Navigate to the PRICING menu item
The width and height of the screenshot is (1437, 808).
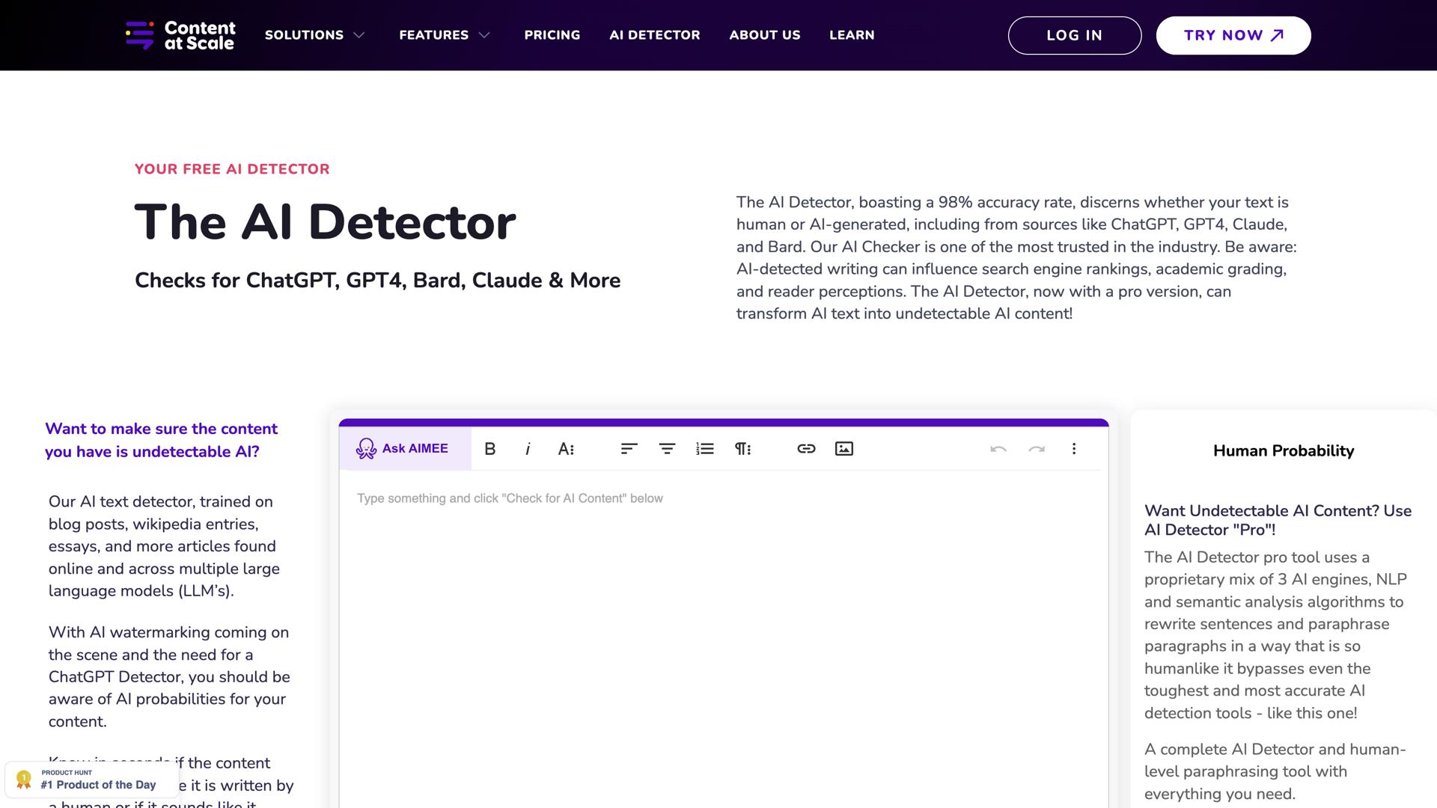click(x=552, y=35)
